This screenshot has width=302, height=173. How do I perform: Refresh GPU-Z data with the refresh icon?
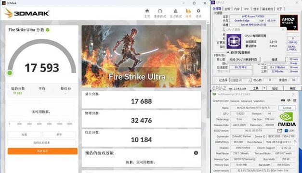click(x=289, y=100)
